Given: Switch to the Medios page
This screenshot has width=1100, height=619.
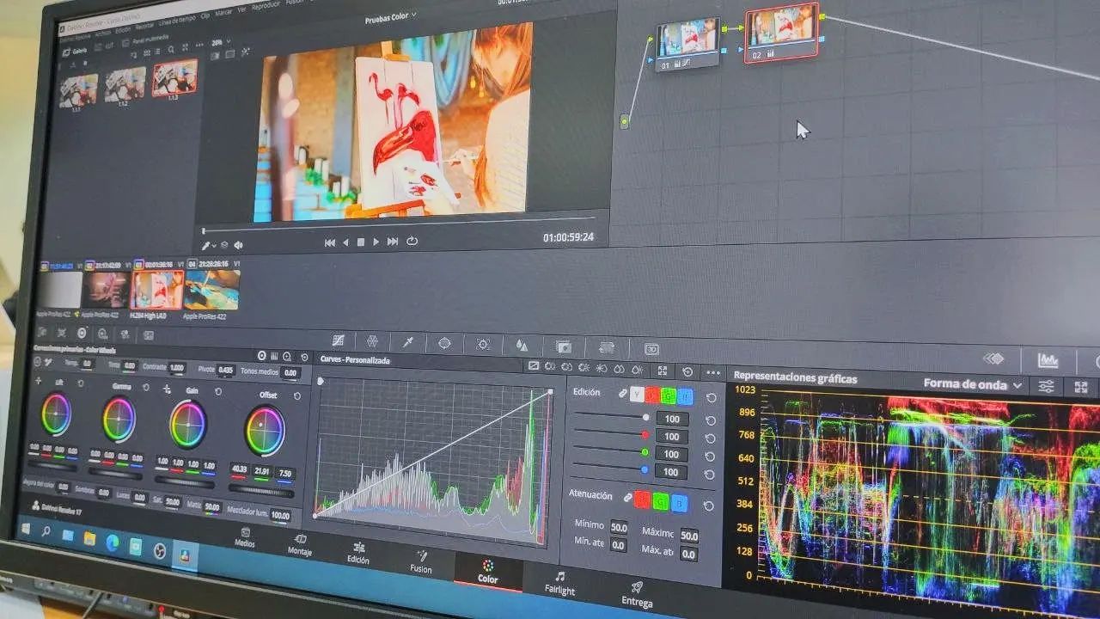Looking at the screenshot, I should pos(244,538).
